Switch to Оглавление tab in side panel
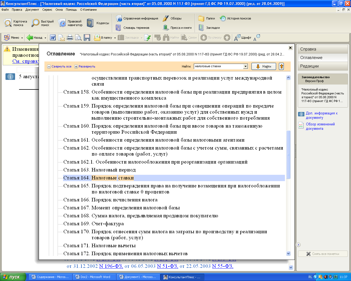 (323, 58)
